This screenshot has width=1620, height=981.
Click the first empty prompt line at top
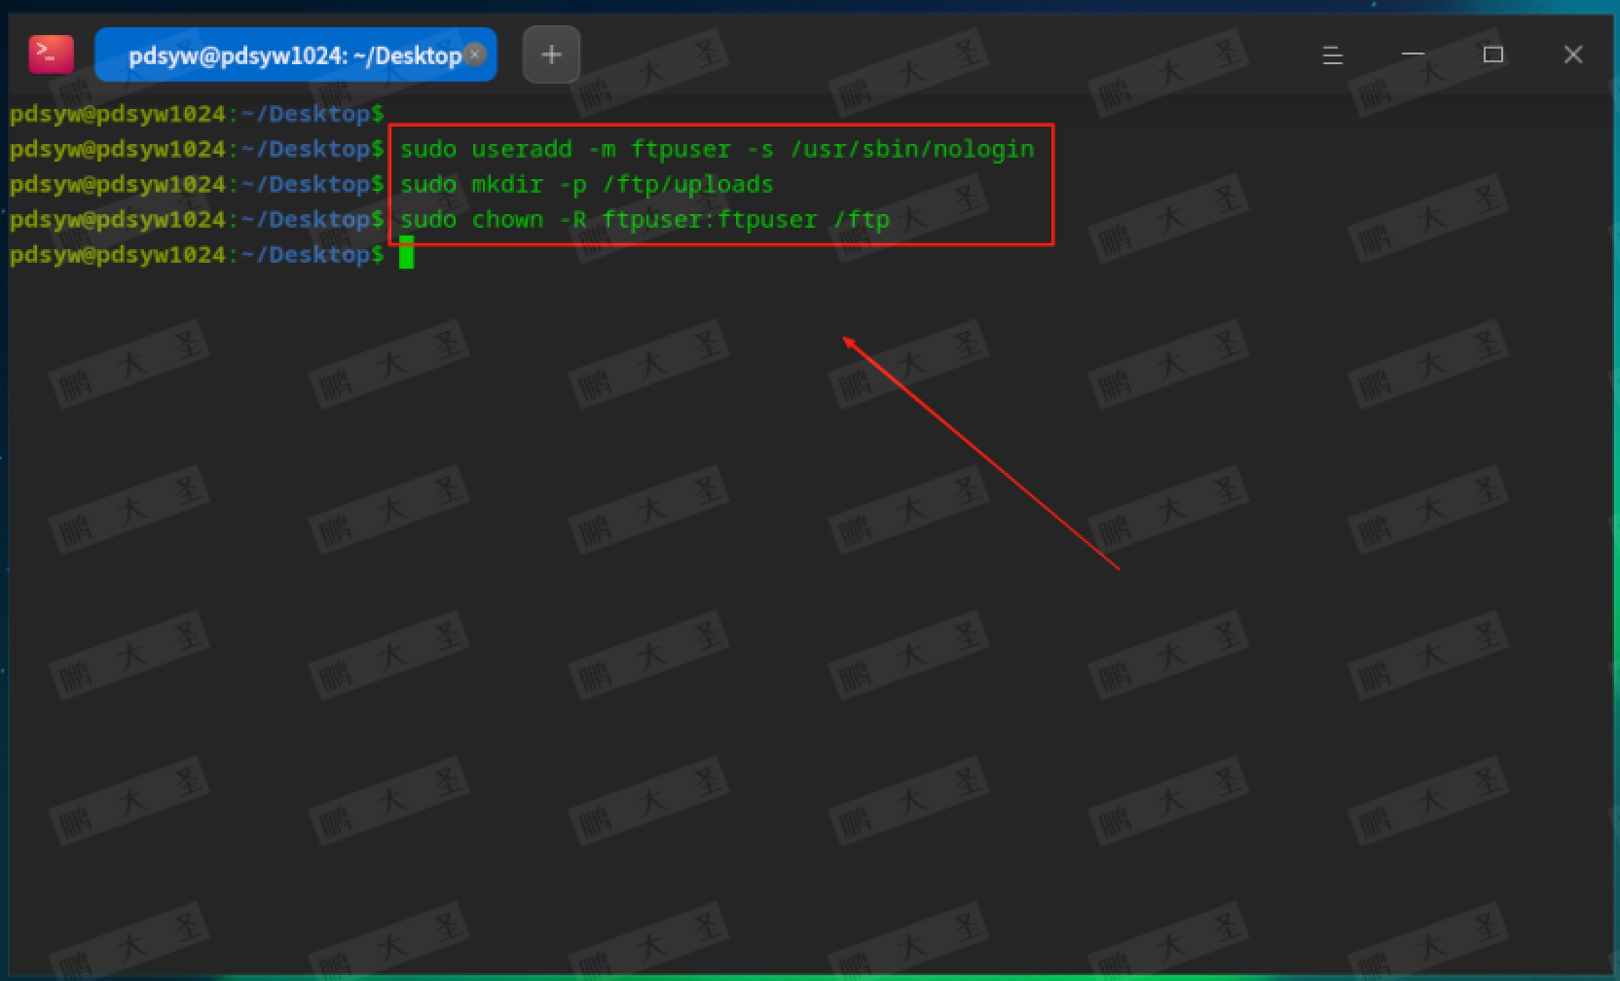(x=195, y=112)
